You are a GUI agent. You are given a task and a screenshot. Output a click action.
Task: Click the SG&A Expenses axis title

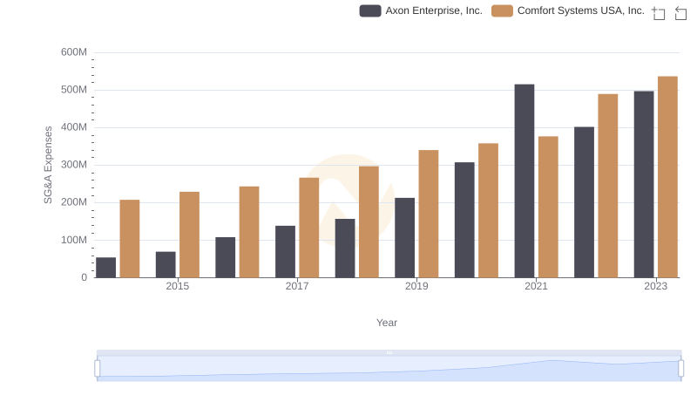point(48,165)
